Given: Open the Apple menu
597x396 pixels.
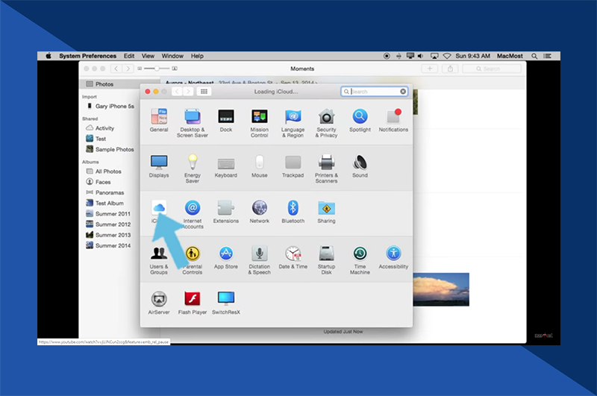Looking at the screenshot, I should pos(49,56).
